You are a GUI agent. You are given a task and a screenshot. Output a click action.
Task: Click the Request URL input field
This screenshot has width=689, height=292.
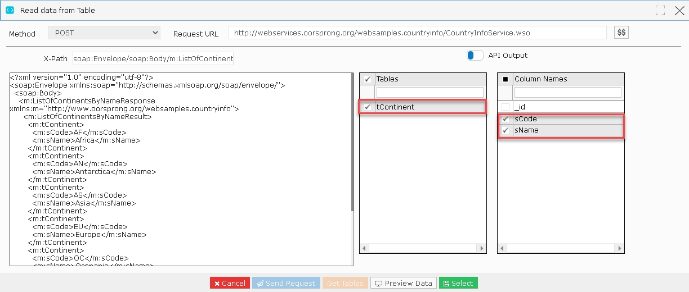[x=418, y=33]
